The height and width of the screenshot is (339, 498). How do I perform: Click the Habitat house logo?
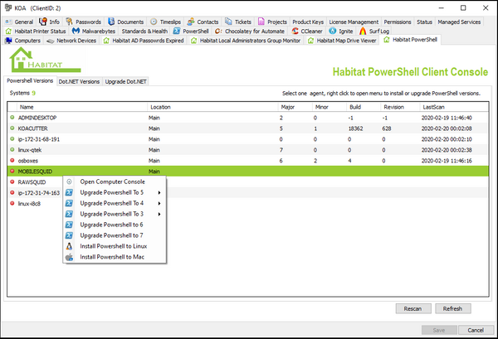[31, 61]
